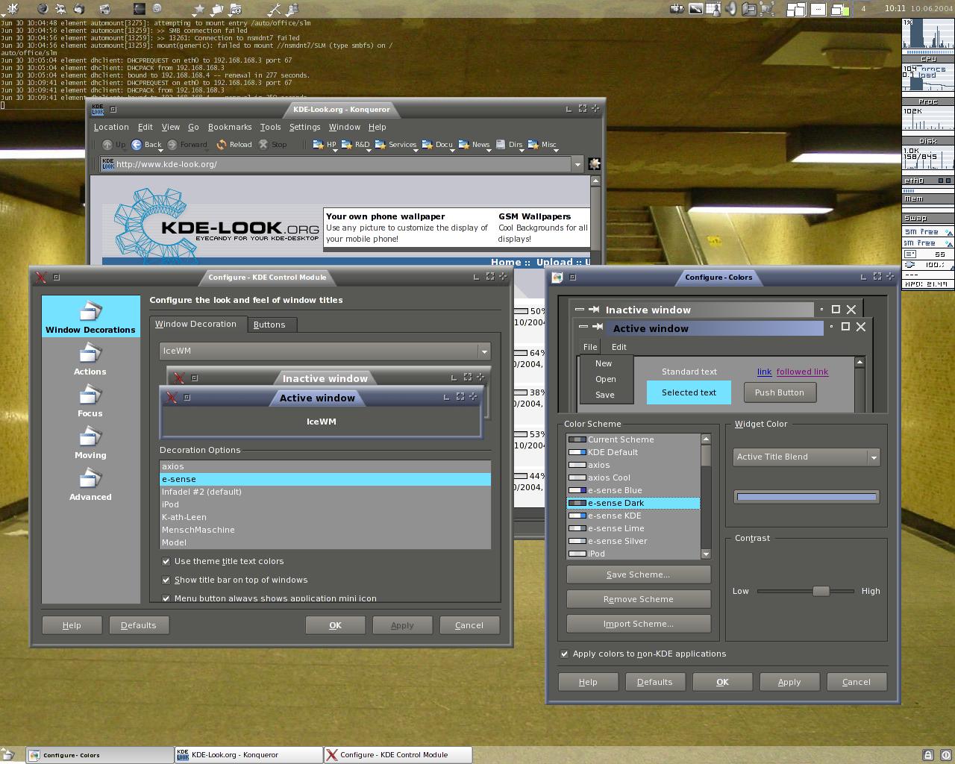Select the KDE Default color scheme
This screenshot has width=955, height=764.
click(x=633, y=452)
